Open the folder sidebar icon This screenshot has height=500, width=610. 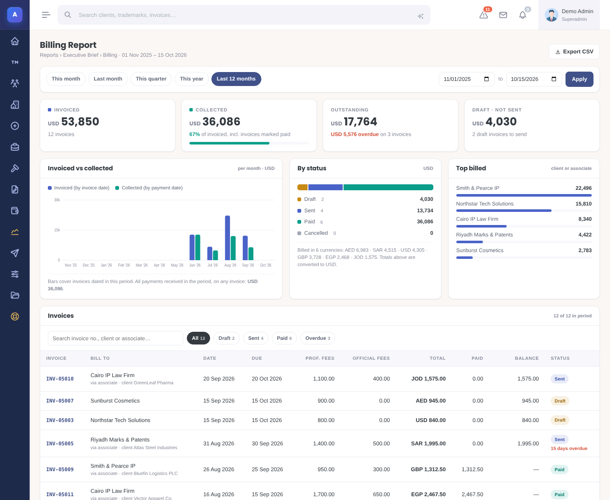15,295
